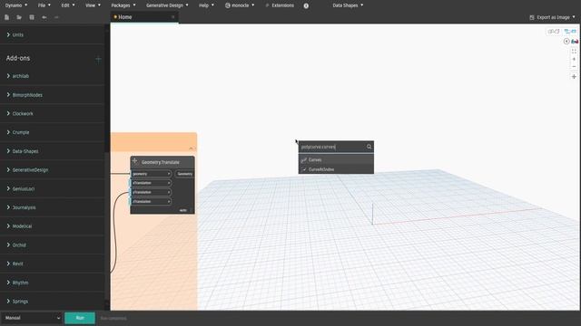Open the View menu
The width and height of the screenshot is (581, 326).
[93, 5]
